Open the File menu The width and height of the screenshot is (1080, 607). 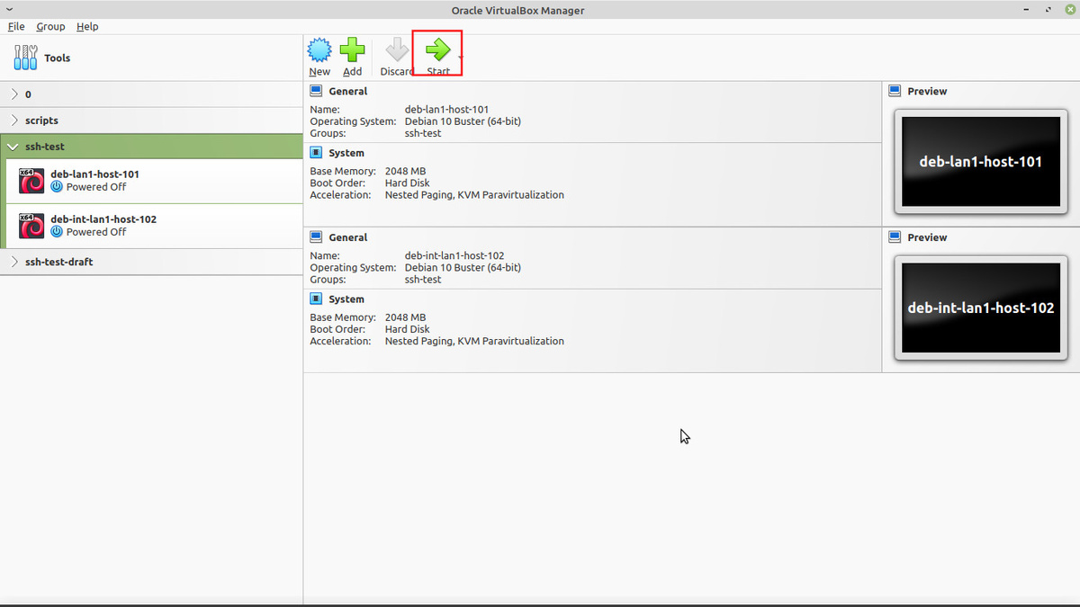[16, 26]
